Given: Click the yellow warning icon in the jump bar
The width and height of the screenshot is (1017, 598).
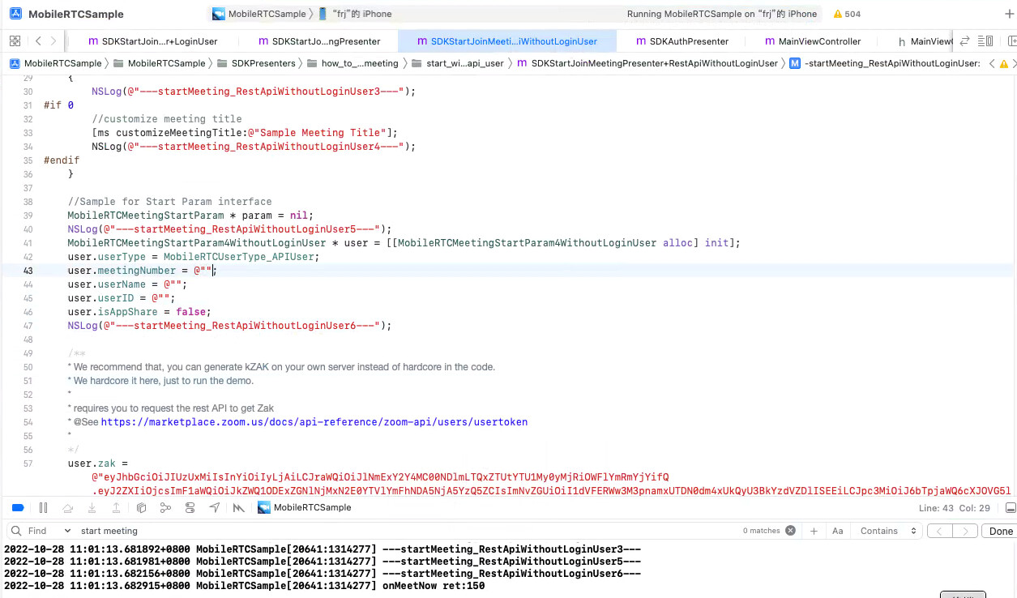Looking at the screenshot, I should (1004, 63).
